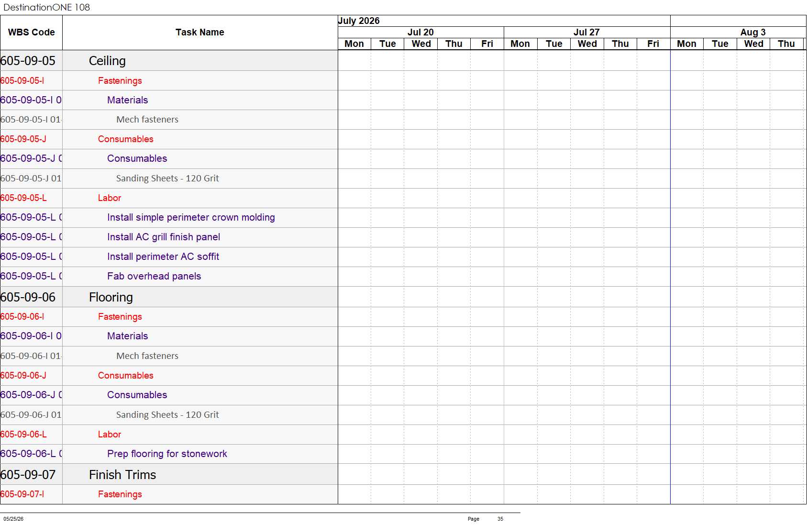
Task: Click Mon under Aug 3
Action: 686,44
